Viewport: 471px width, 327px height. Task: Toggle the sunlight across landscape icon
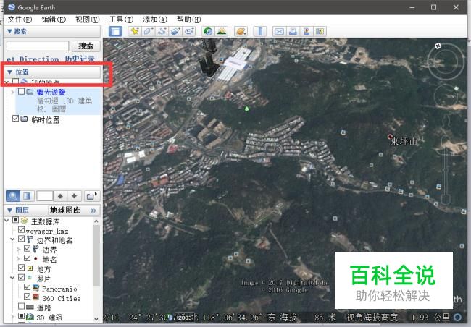click(x=222, y=31)
